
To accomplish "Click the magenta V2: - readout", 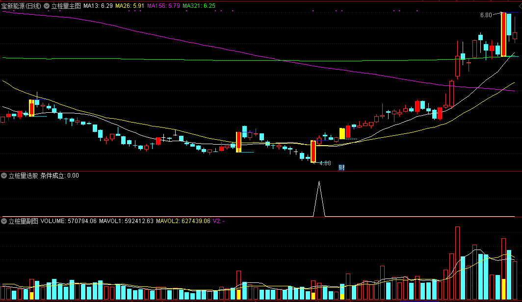I will pos(219,221).
